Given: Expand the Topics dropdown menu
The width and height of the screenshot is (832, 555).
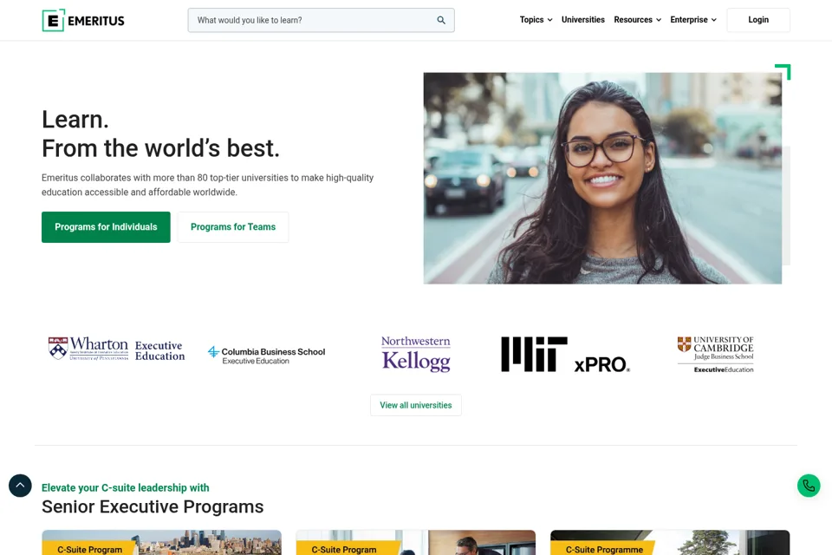Looking at the screenshot, I should [x=536, y=20].
